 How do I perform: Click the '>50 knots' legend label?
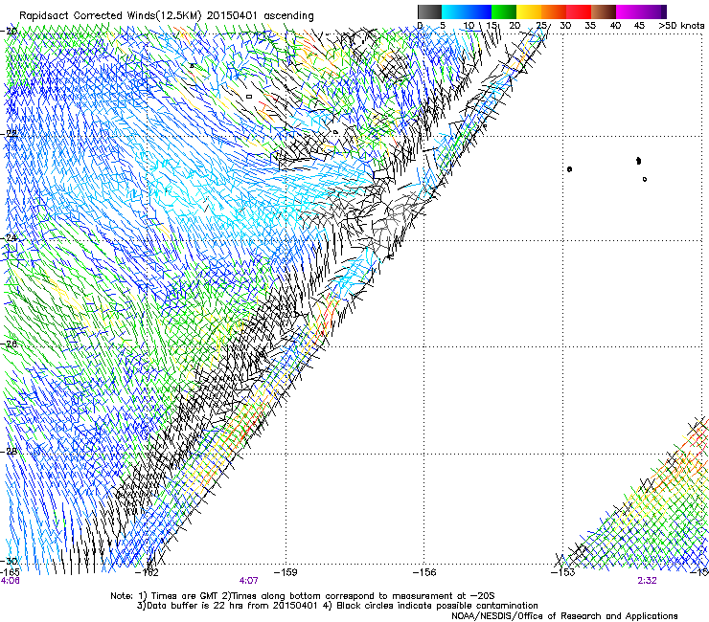coord(681,26)
